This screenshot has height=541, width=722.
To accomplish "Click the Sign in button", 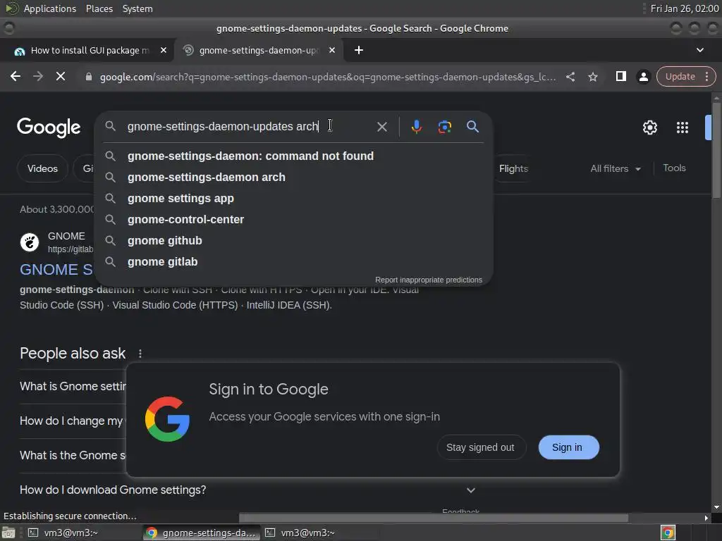I will pos(568,447).
